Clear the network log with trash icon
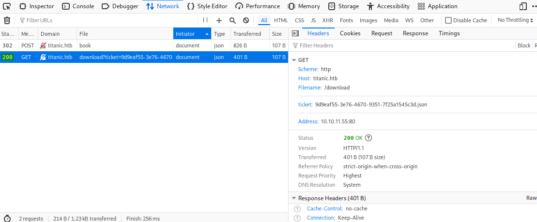 pos(7,20)
